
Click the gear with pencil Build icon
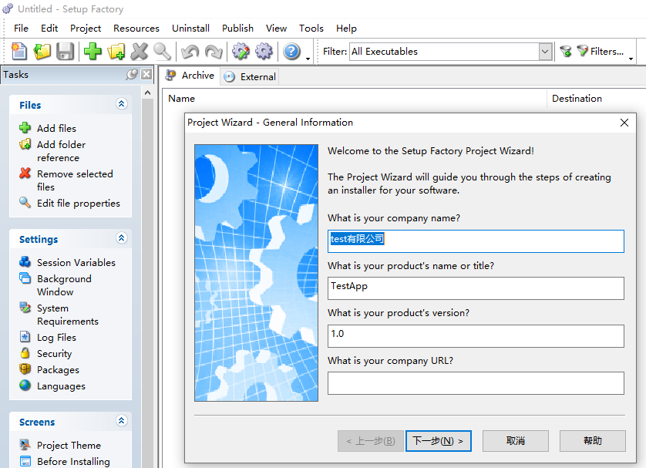click(241, 52)
